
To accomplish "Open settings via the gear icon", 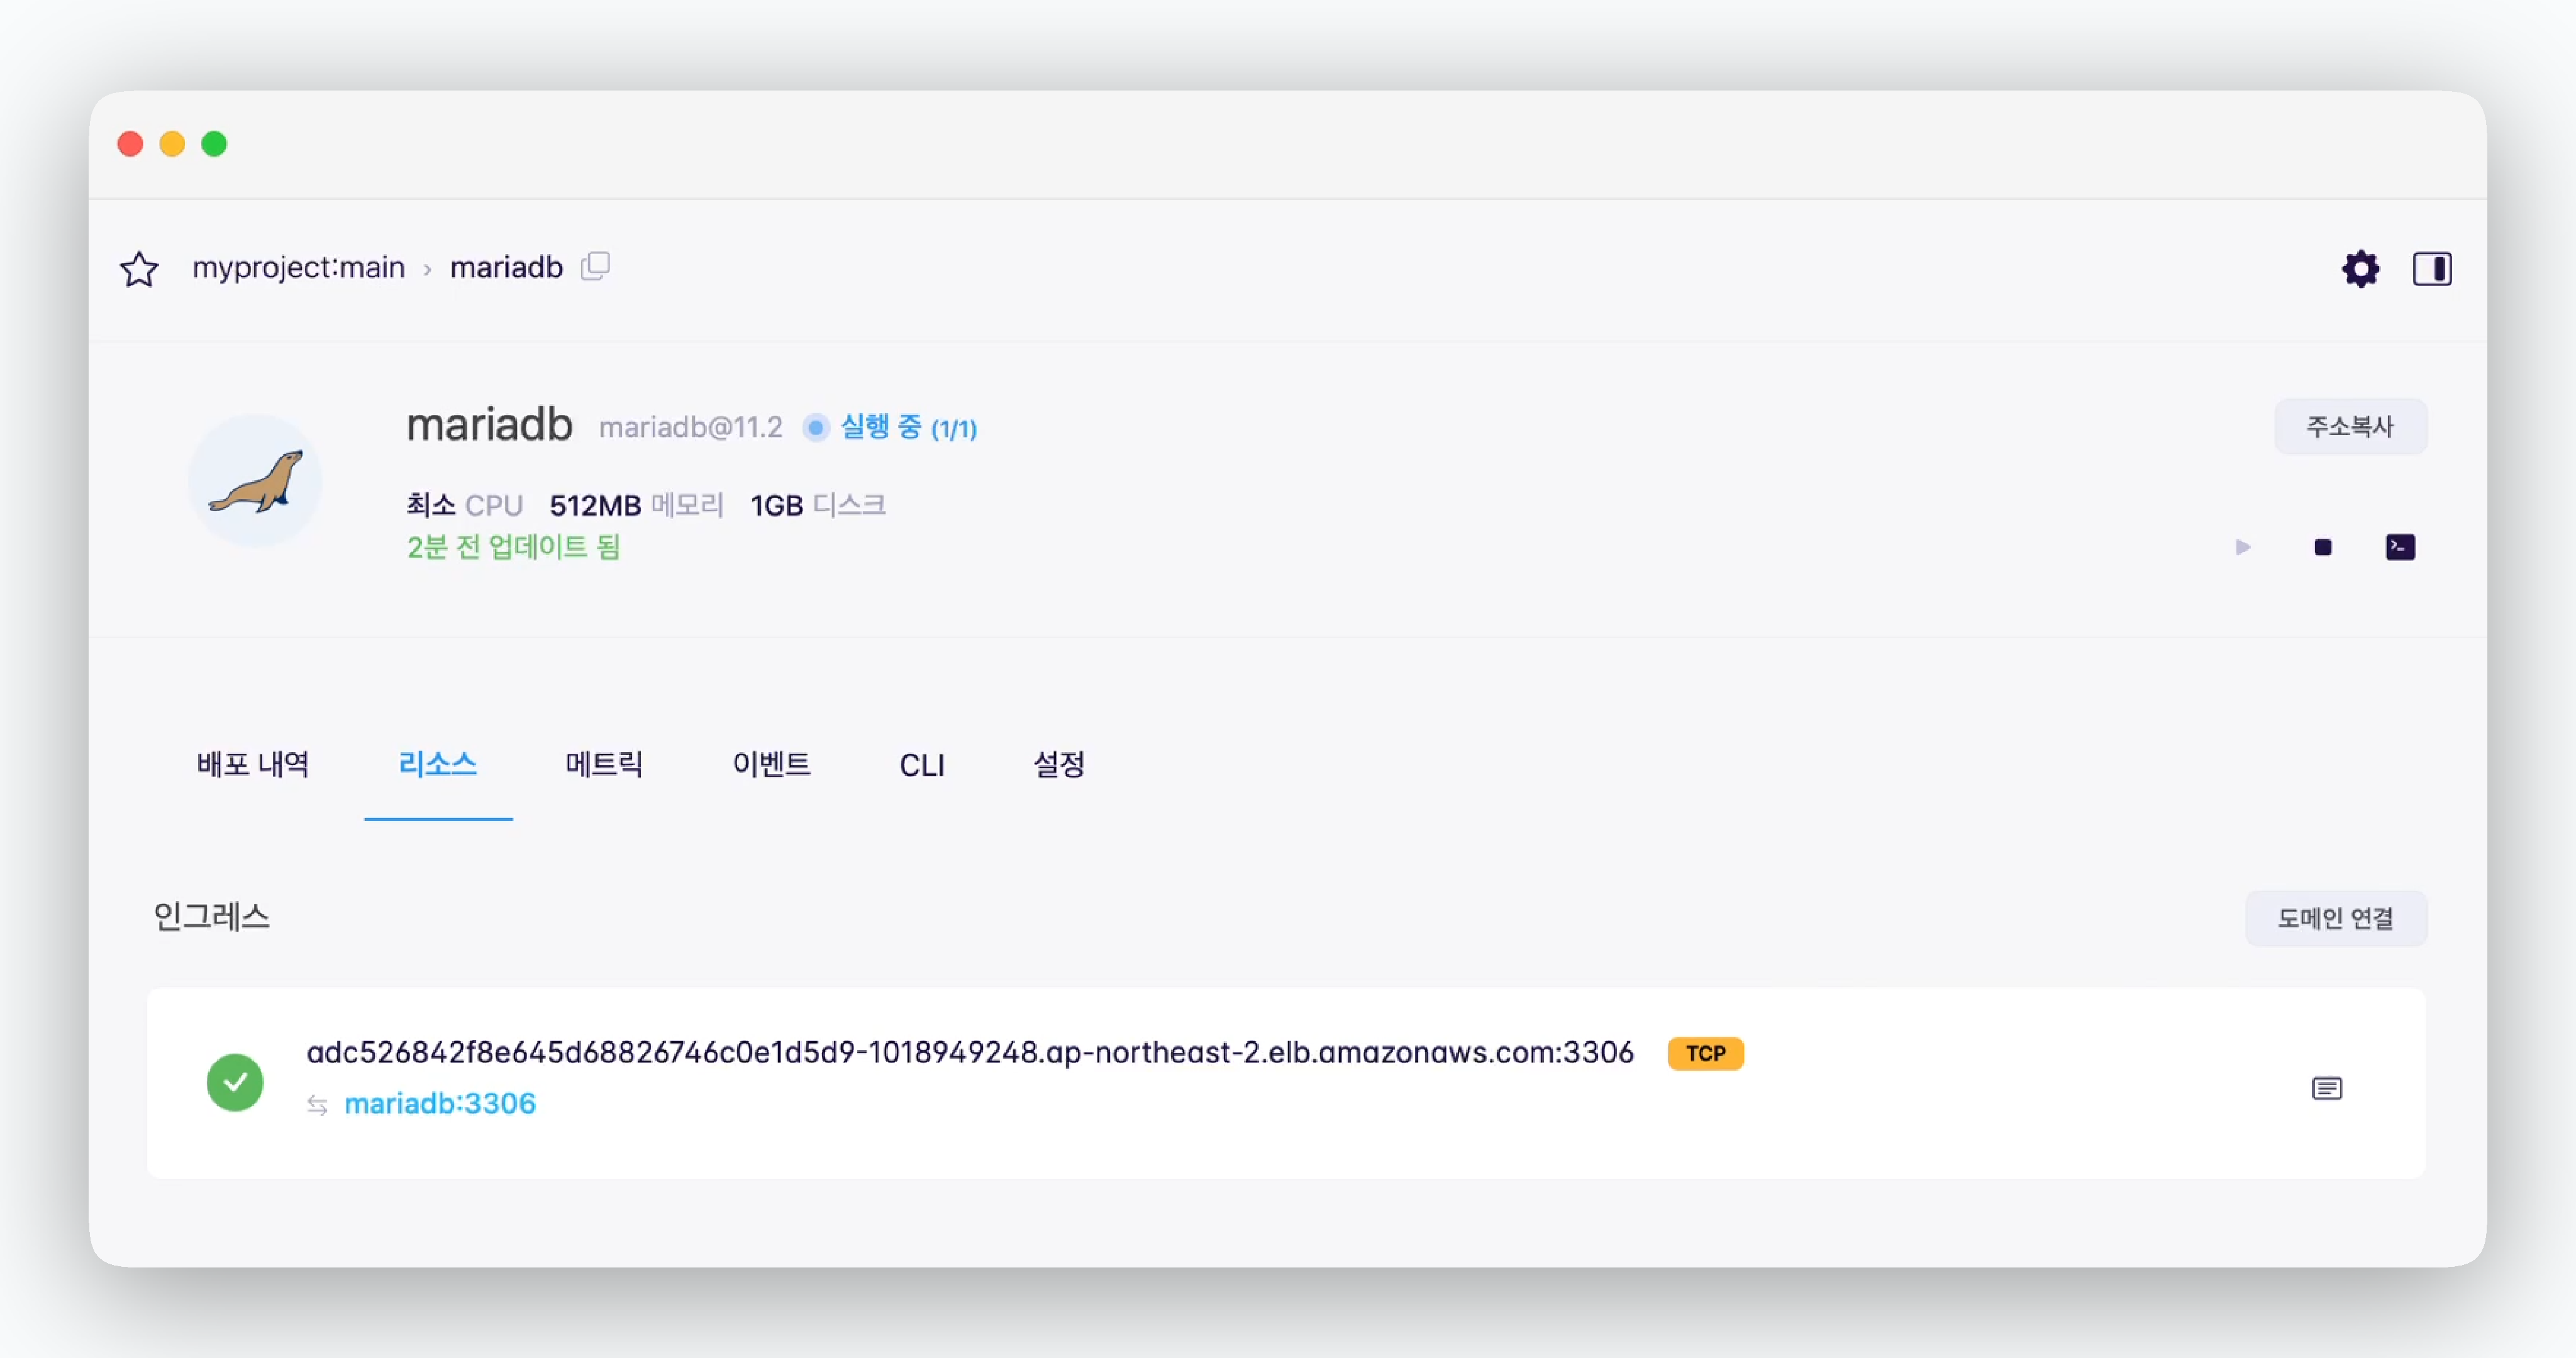I will tap(2360, 268).
